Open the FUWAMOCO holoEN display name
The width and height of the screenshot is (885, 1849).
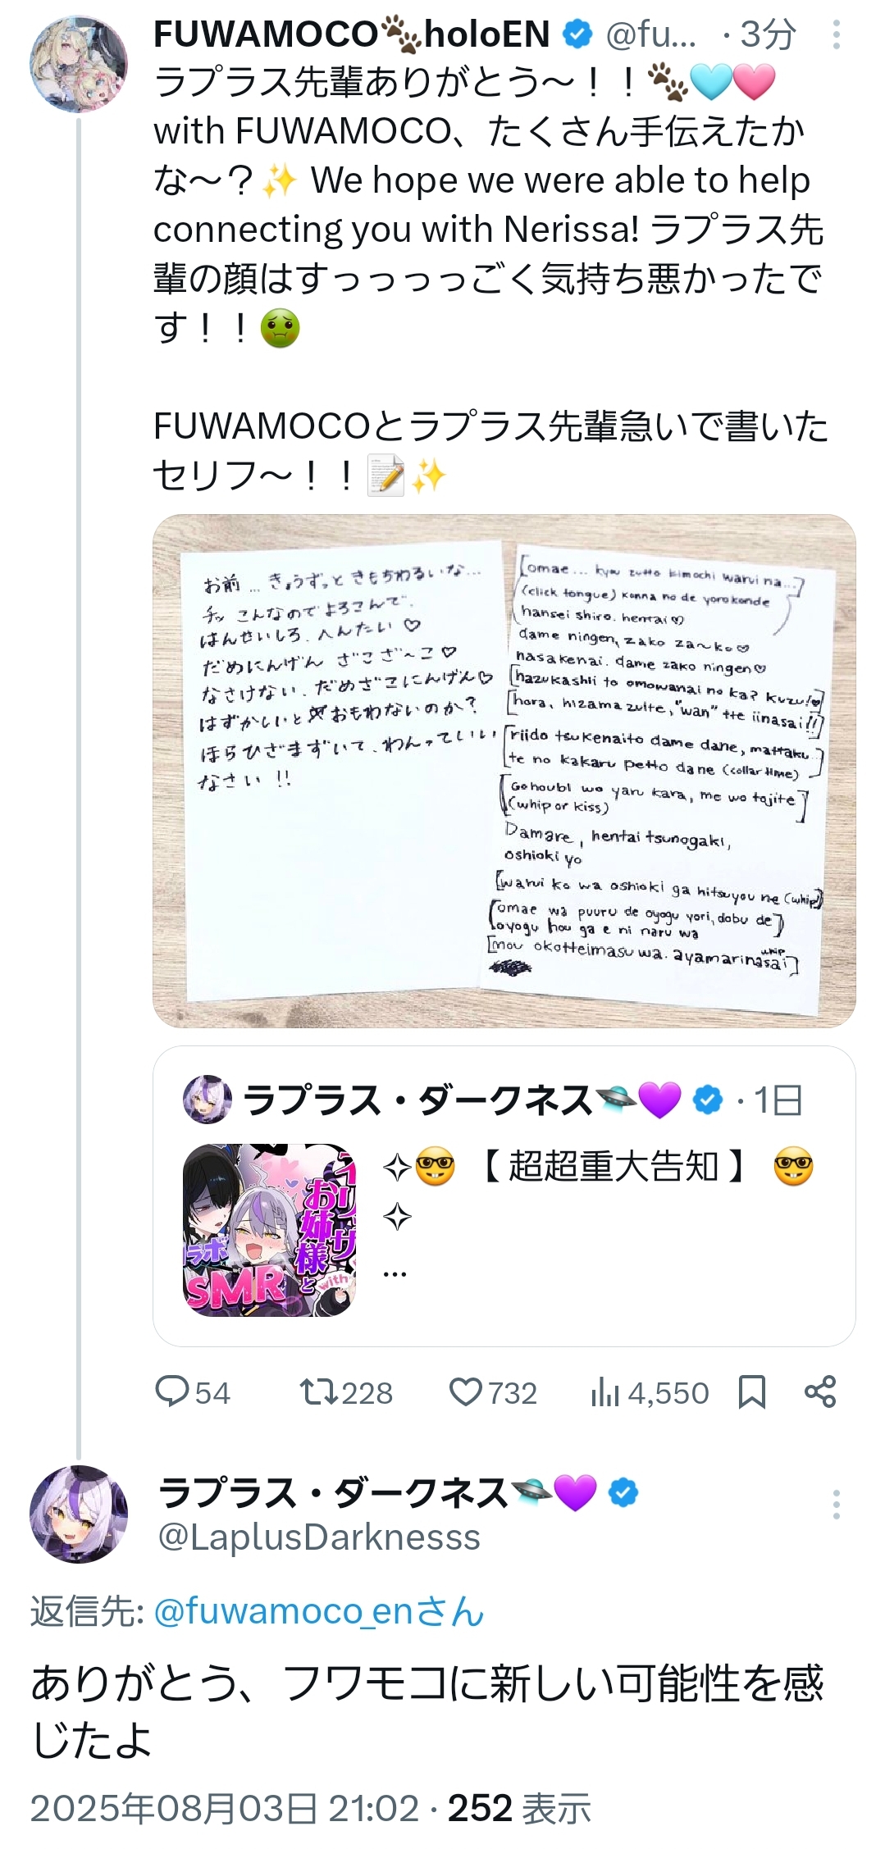tap(352, 34)
